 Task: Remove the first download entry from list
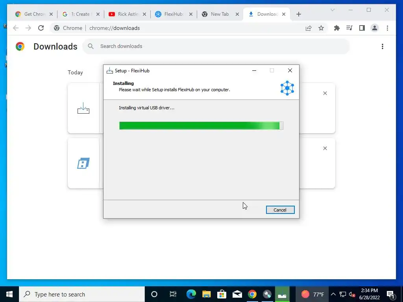325,93
